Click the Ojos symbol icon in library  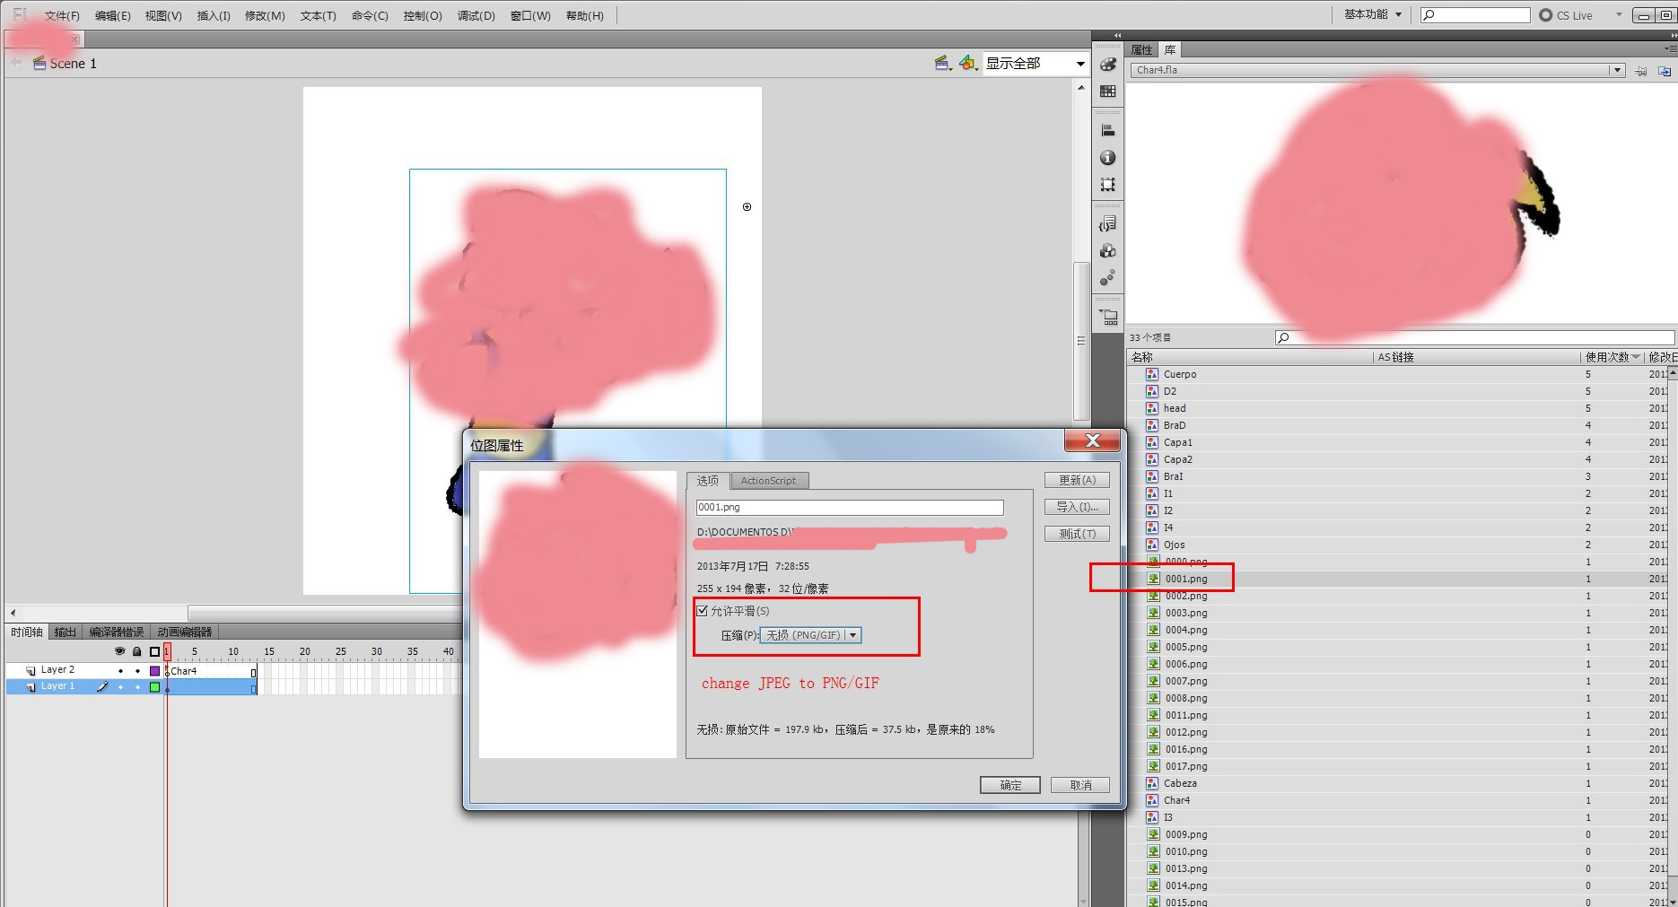pyautogui.click(x=1151, y=545)
